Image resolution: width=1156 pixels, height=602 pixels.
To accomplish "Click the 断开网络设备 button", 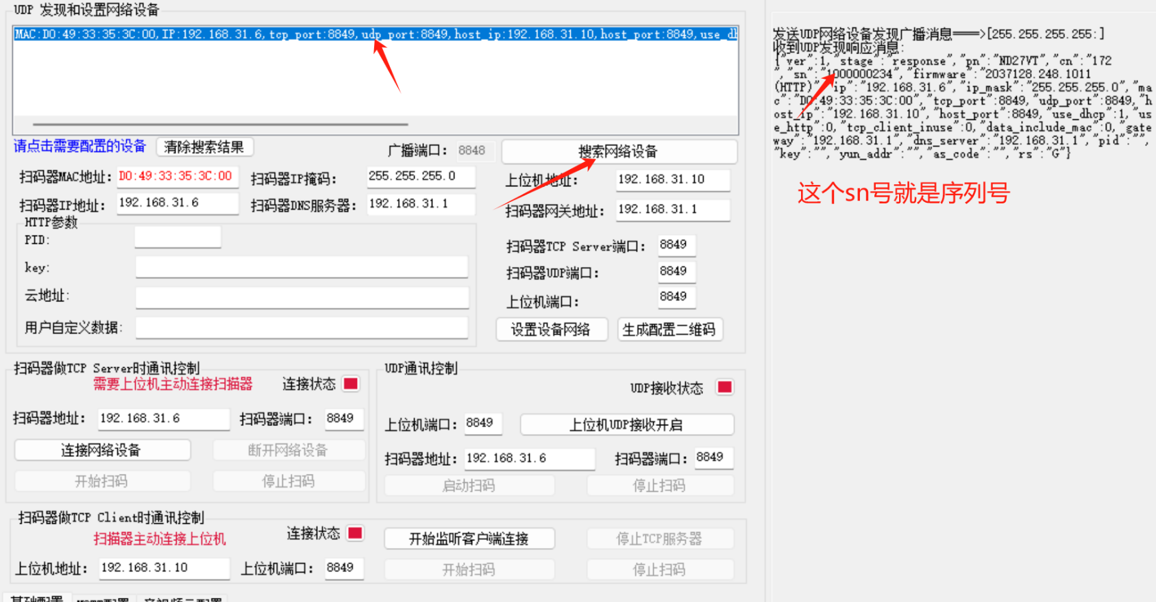I will coord(288,450).
